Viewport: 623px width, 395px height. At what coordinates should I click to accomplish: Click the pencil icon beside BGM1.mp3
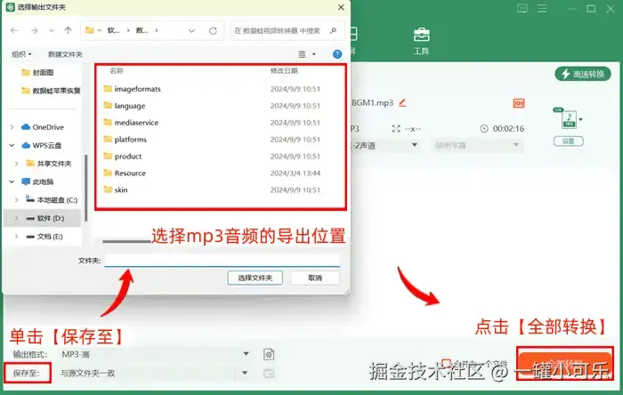coord(402,103)
